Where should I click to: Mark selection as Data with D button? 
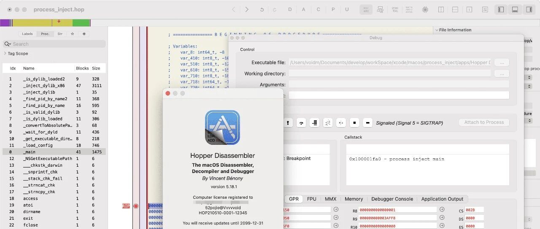click(290, 9)
